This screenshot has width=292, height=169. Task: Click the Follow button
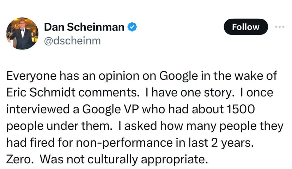tap(246, 27)
